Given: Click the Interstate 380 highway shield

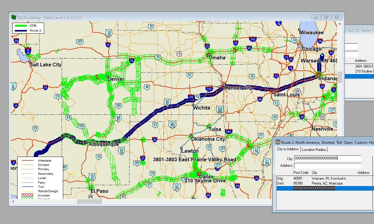Looking at the screenshot, I should tap(253, 39).
